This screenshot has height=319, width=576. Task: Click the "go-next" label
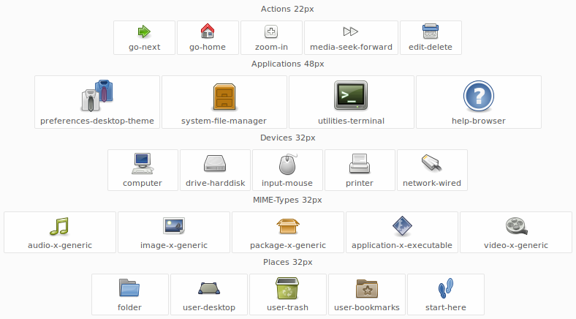(x=145, y=48)
